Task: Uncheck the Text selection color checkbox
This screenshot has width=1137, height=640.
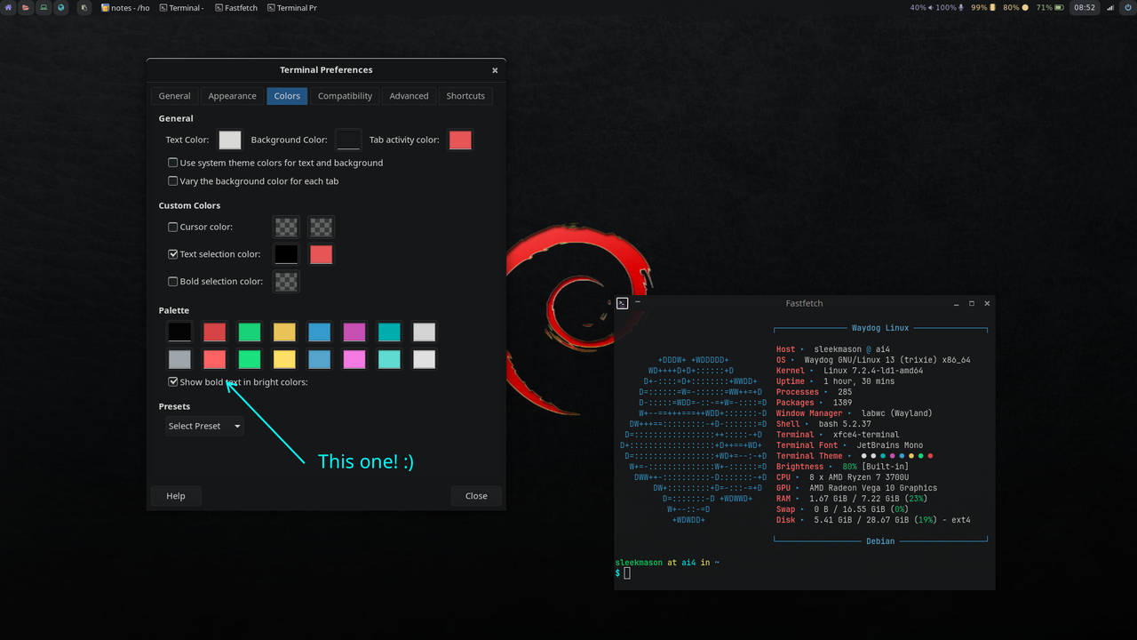Action: [x=173, y=254]
